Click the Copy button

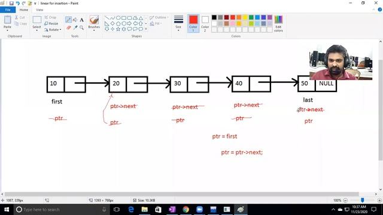(x=20, y=24)
